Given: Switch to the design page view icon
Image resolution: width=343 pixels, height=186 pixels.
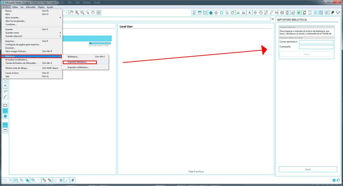Looking at the screenshot, I should [x=5, y=105].
